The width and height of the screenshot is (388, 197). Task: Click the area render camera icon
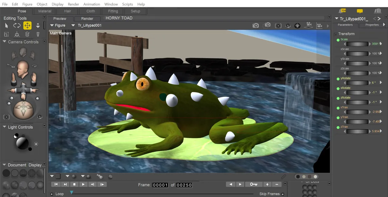pyautogui.click(x=267, y=25)
